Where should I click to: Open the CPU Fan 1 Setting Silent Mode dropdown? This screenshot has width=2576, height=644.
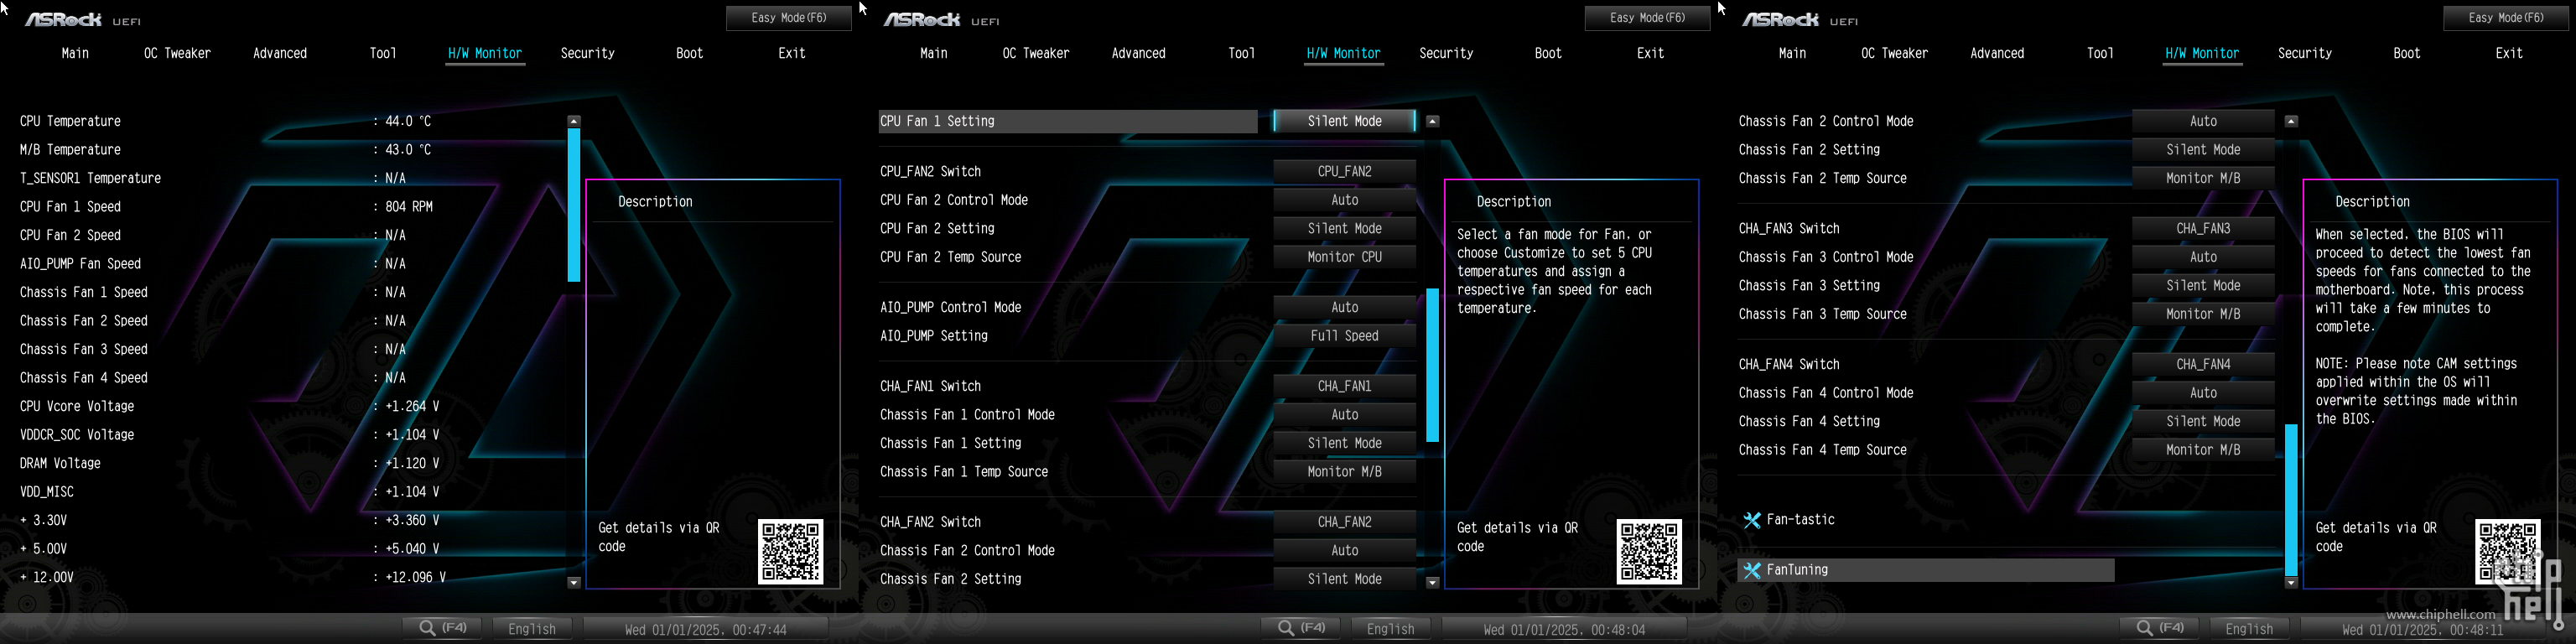[x=1344, y=121]
